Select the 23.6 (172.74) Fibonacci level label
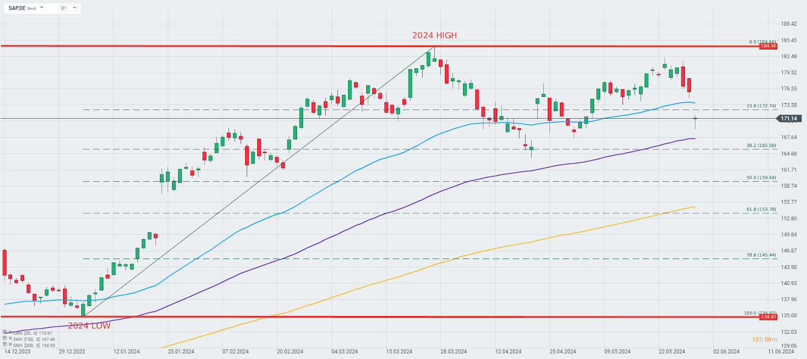 (x=761, y=106)
